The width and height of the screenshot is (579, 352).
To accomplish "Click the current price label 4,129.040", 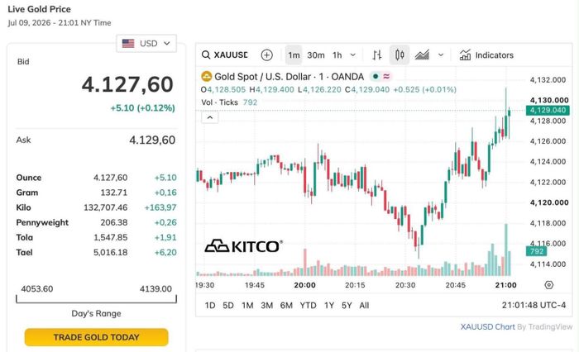I will tap(548, 111).
